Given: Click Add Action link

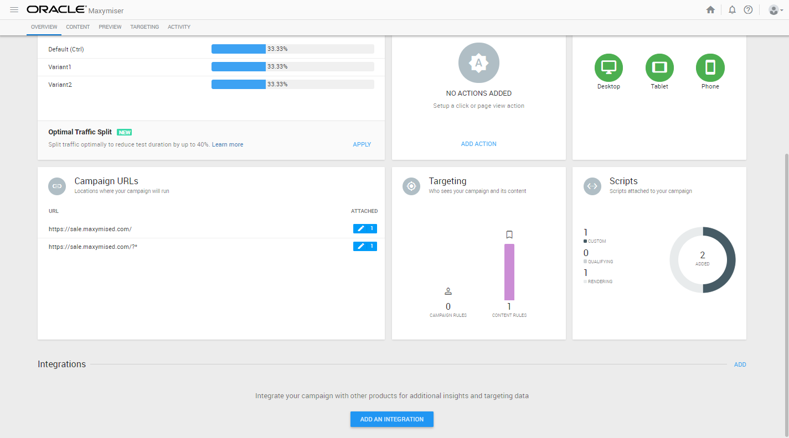Looking at the screenshot, I should [x=479, y=144].
